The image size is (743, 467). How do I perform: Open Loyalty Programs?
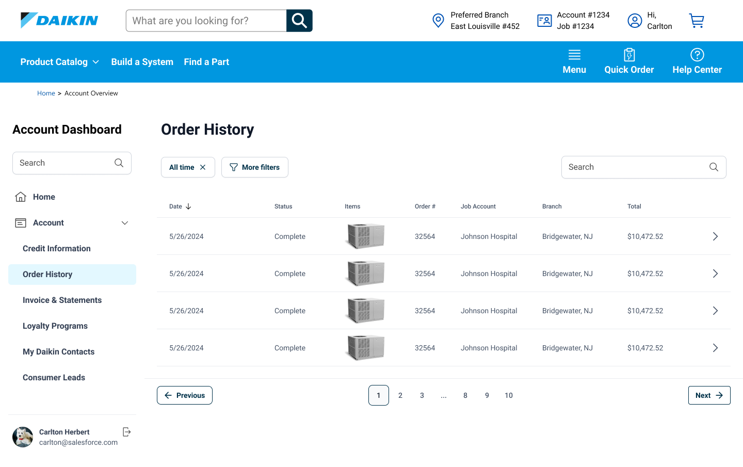pyautogui.click(x=55, y=326)
